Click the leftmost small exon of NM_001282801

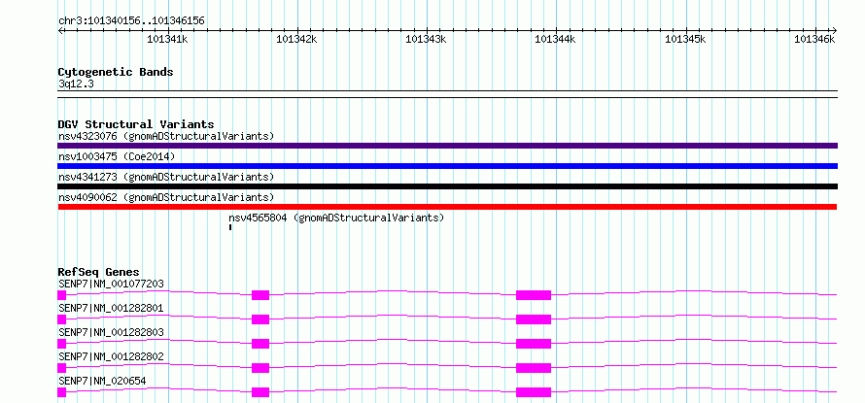[62, 319]
